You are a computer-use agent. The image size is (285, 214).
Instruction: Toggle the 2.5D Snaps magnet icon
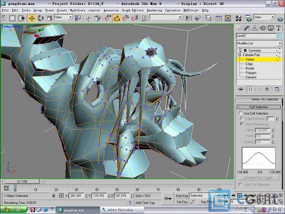point(108,18)
